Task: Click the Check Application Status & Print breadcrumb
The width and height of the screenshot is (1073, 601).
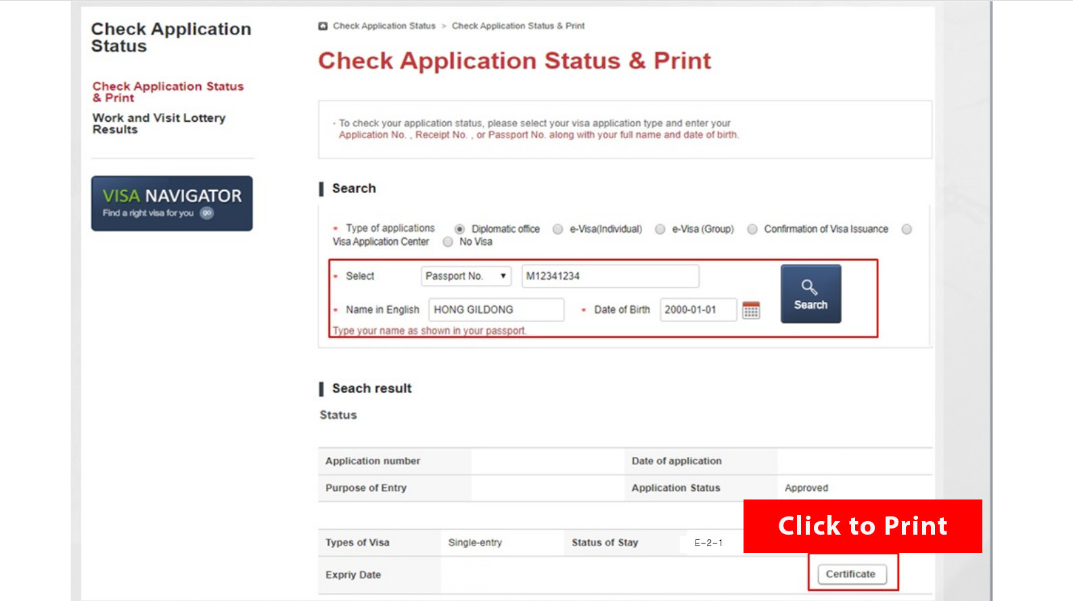Action: (518, 26)
